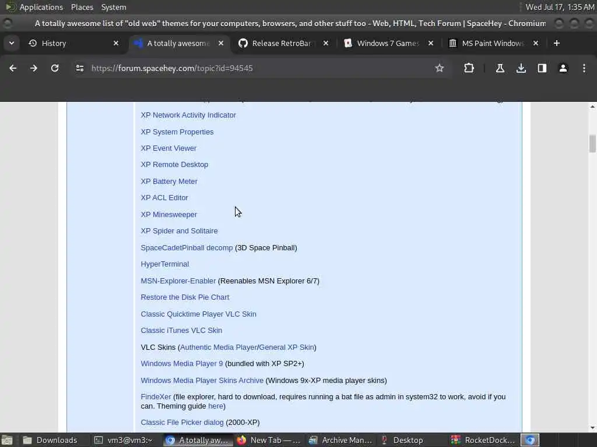Switch to Firefox New Tab taskbar window

click(269, 440)
